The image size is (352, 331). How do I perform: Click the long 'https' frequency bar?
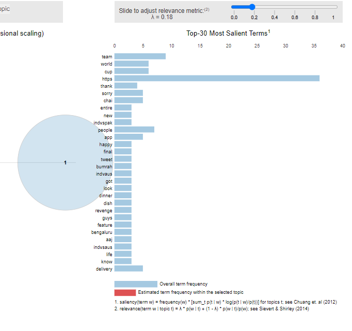[217, 78]
